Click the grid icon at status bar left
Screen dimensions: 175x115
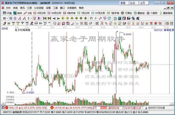(x=3, y=108)
